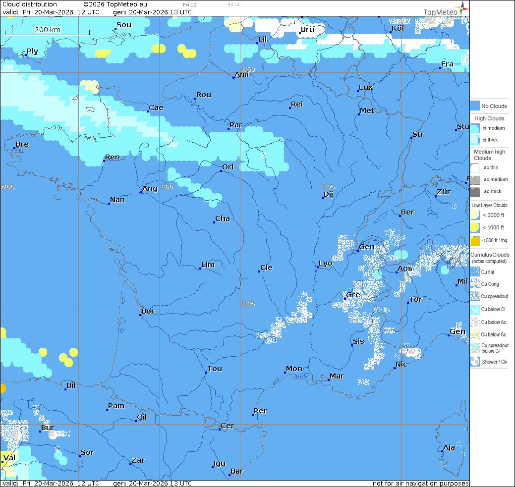Select the Lyon (Lyo) city marker
Viewport: 515px width, 487px height.
tap(318, 267)
